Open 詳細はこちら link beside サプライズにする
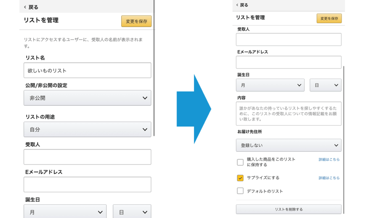 tap(329, 178)
